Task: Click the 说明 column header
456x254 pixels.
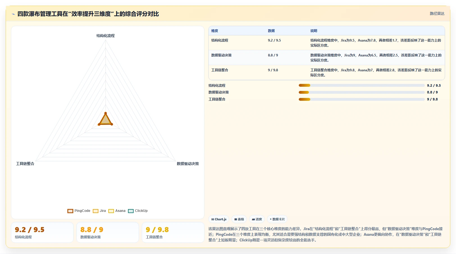Action: tap(314, 31)
